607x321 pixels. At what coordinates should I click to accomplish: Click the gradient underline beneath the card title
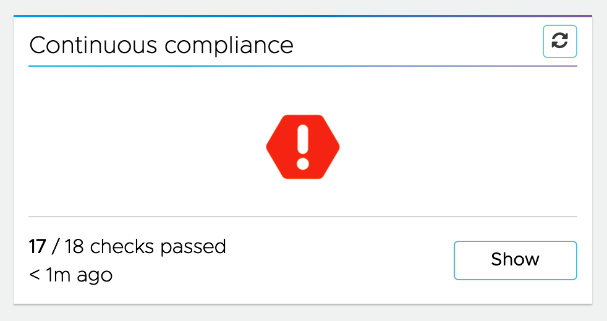click(302, 65)
